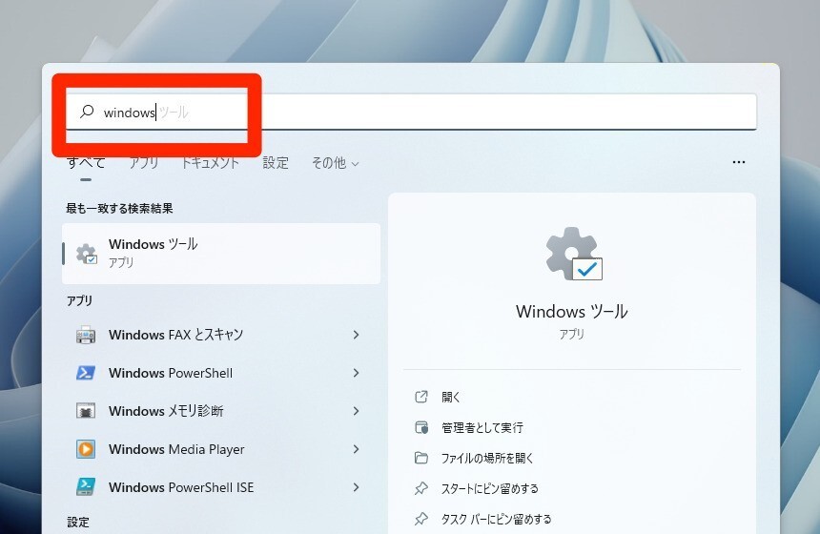The image size is (820, 534).
Task: Switch to the ドキュメント tab
Action: 210,163
